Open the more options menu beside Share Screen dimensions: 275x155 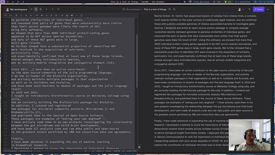[268, 9]
